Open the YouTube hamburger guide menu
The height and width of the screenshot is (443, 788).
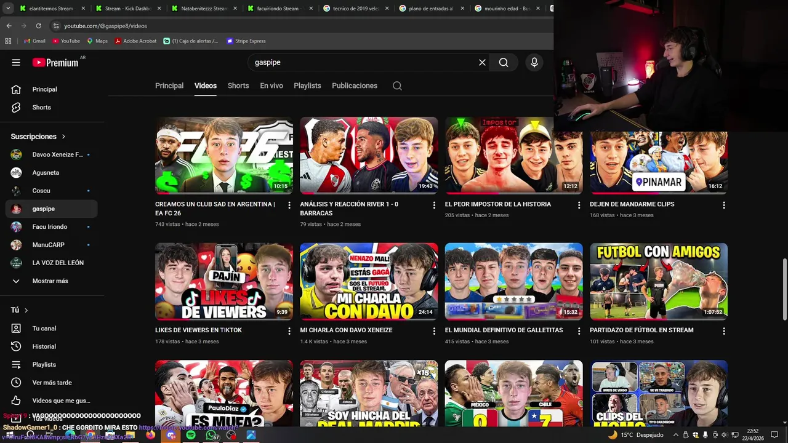[x=16, y=62]
